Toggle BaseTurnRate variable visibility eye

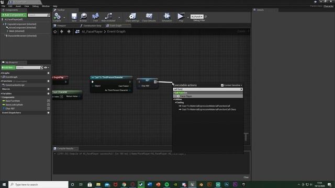(x=49, y=101)
